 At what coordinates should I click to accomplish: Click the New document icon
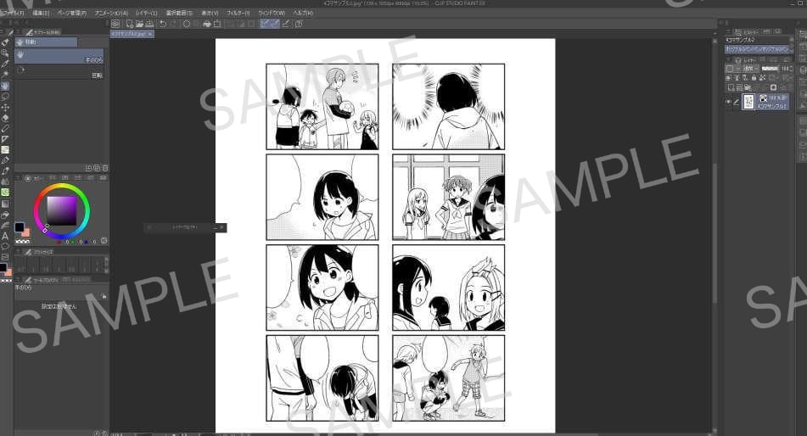coord(130,24)
